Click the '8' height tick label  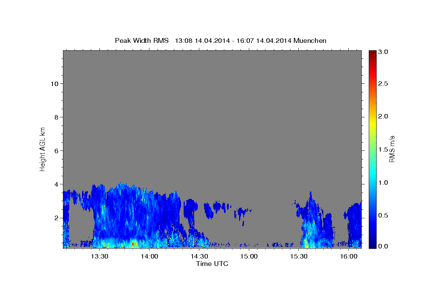57,117
